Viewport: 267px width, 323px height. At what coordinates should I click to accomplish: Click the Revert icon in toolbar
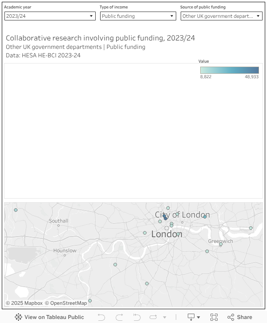pyautogui.click(x=137, y=317)
